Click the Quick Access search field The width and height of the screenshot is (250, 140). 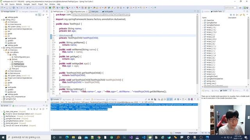(230, 8)
